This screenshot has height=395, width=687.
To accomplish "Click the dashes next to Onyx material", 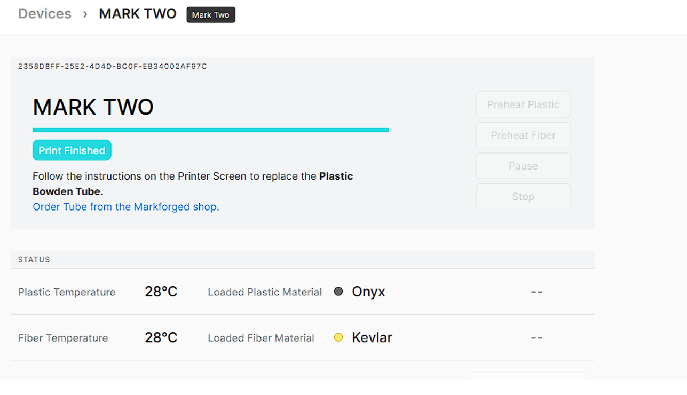I will (x=536, y=292).
